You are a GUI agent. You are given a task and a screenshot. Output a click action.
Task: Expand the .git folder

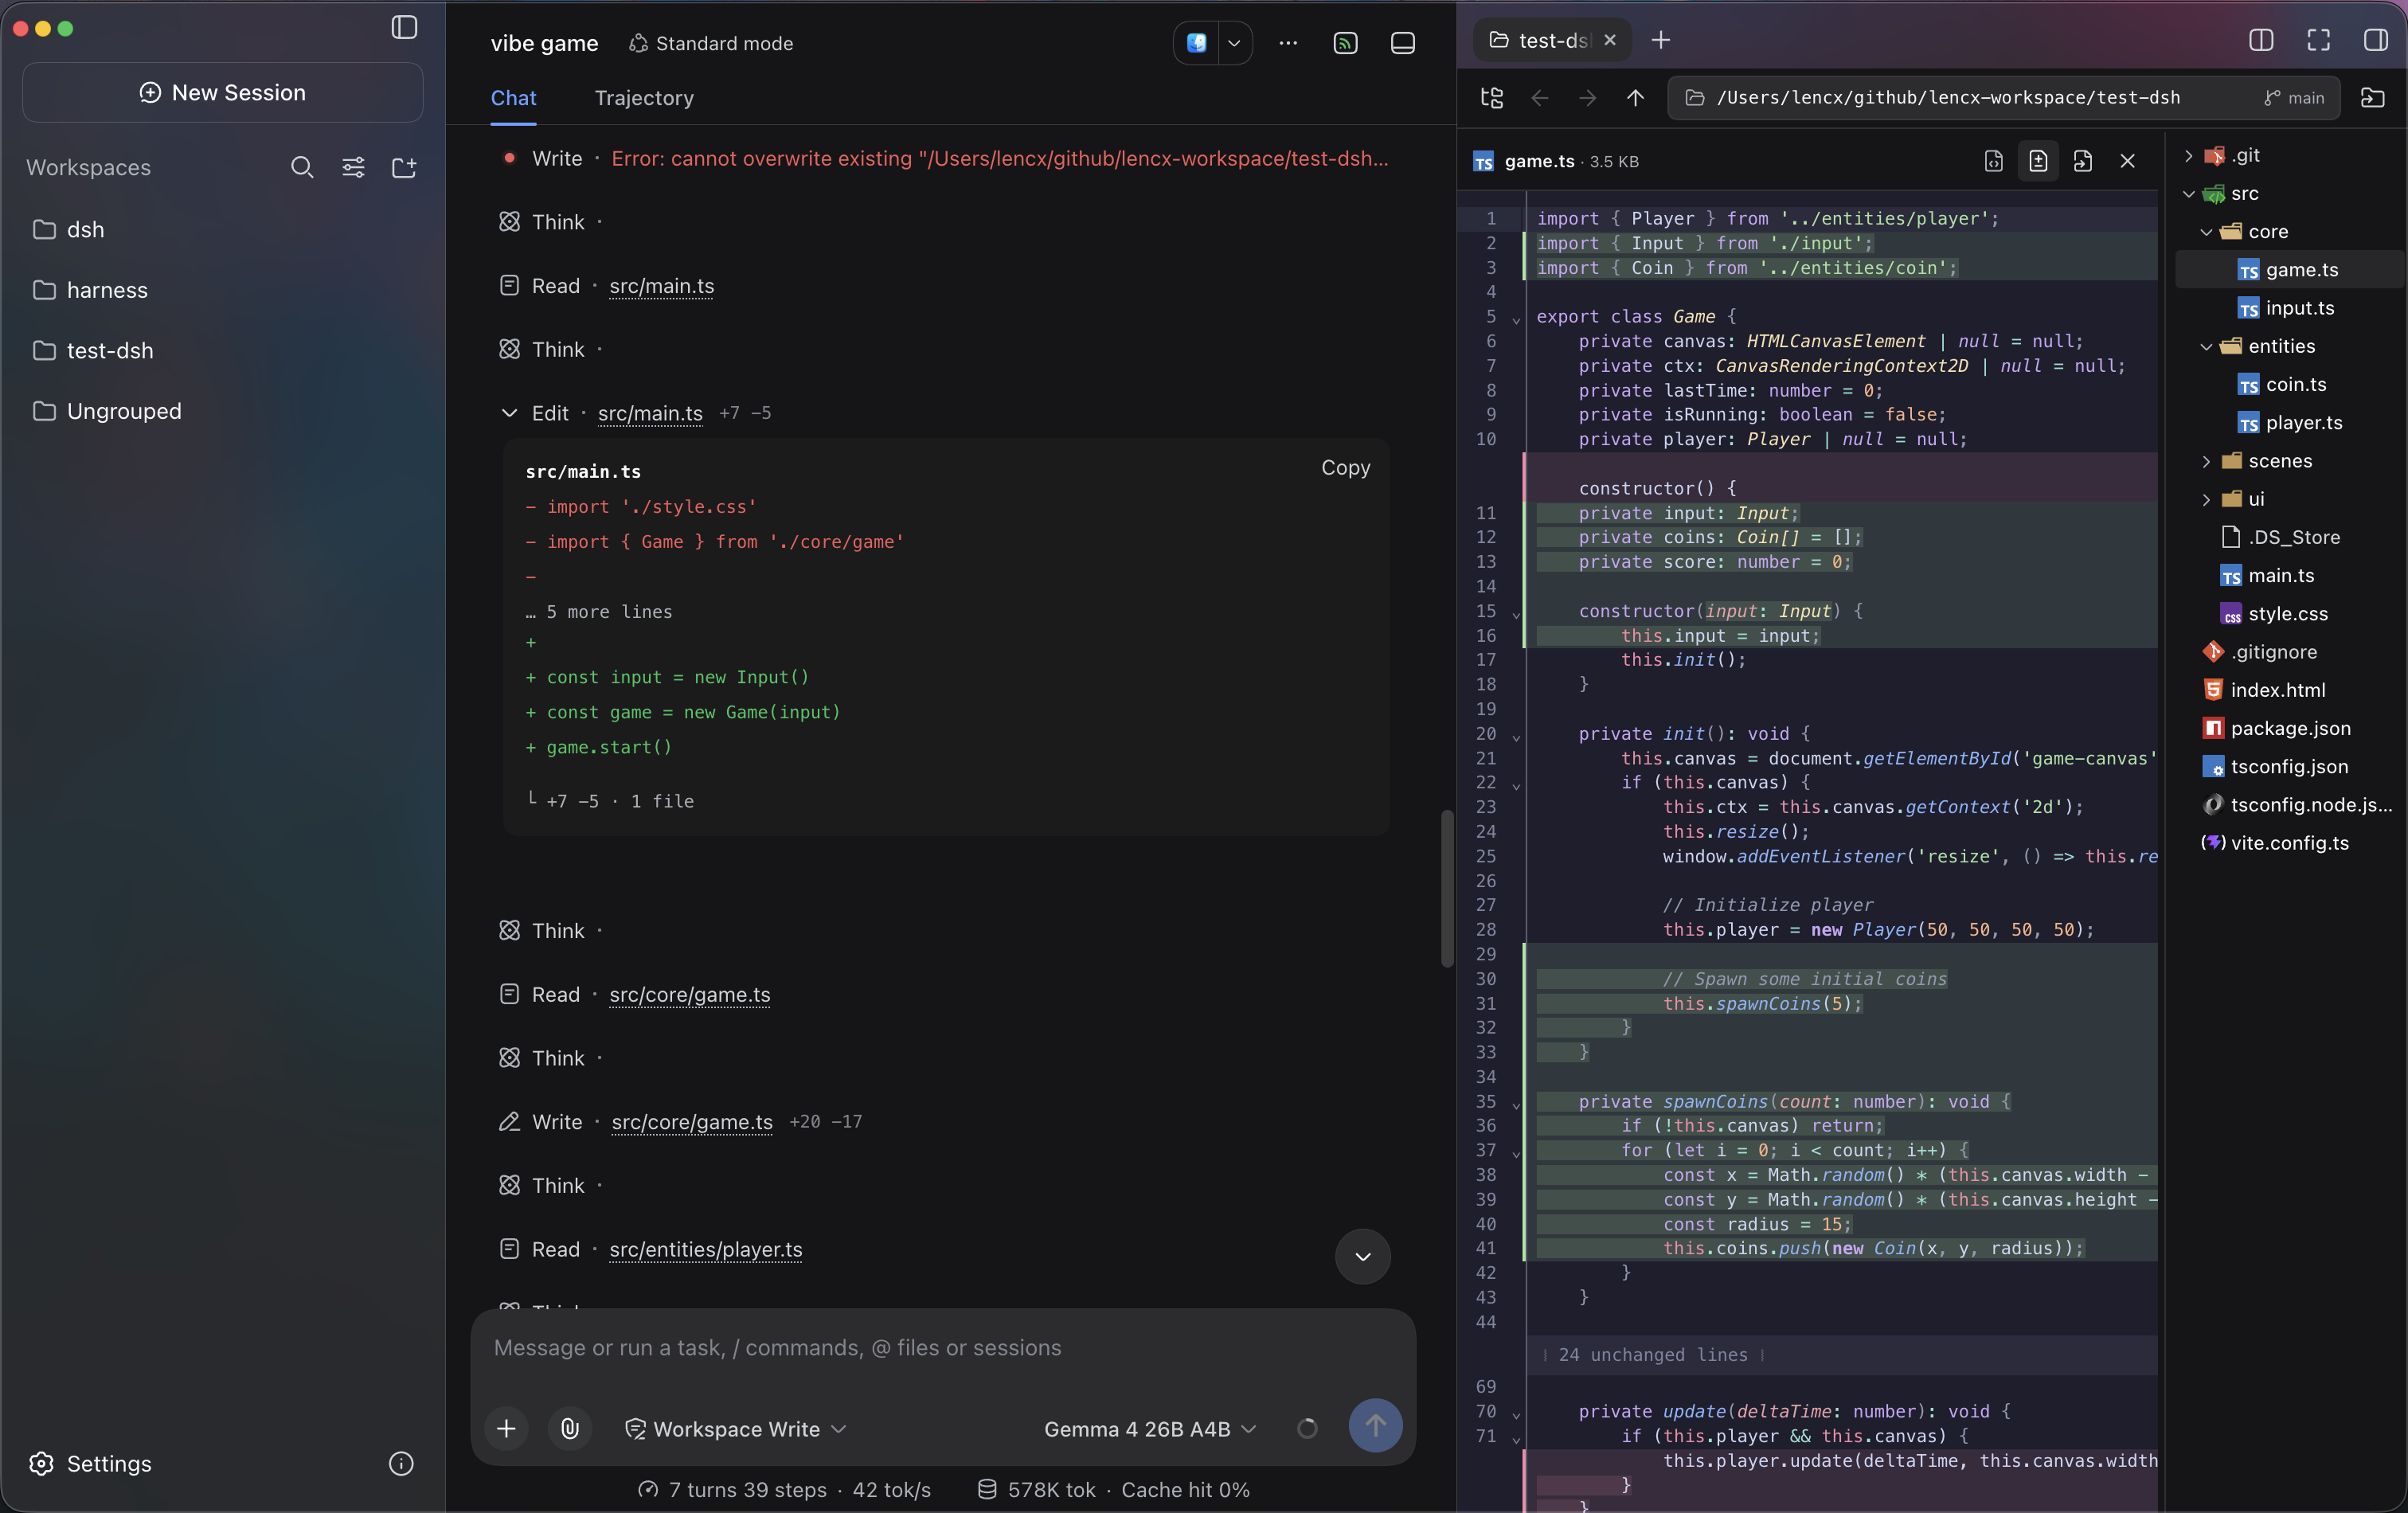pos(2189,156)
